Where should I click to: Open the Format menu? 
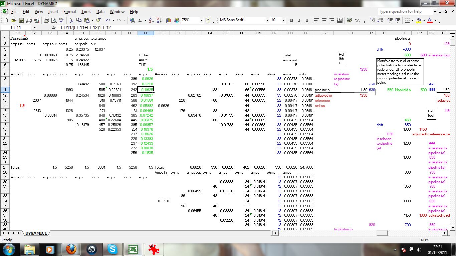[69, 12]
